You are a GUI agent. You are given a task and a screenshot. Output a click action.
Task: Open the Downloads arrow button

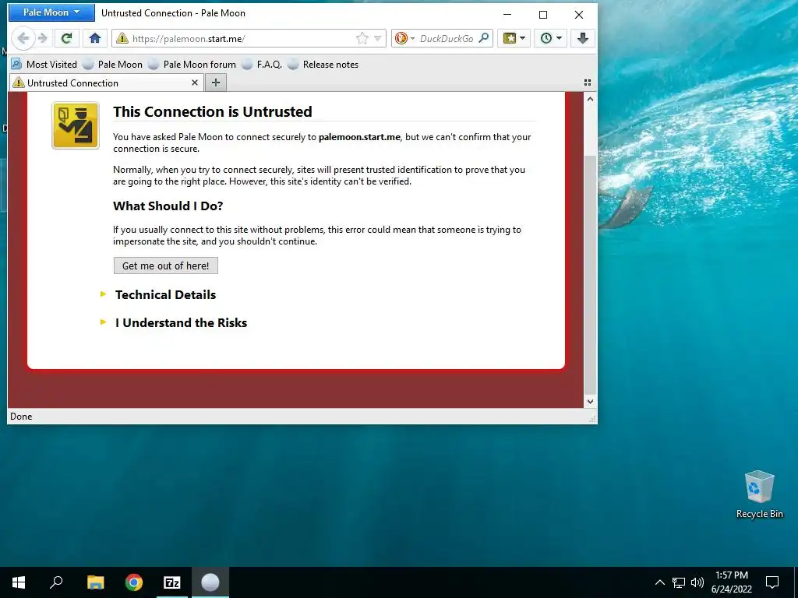tap(583, 38)
